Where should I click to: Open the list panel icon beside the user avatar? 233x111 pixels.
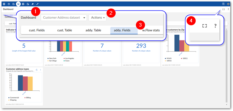pyautogui.click(x=223, y=4)
